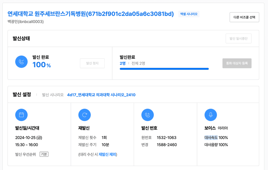Click the refresh icon above 재발신

(85, 115)
